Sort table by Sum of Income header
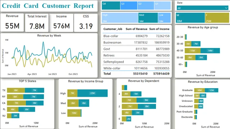The height and width of the screenshot is (129, 230). pos(159,29)
